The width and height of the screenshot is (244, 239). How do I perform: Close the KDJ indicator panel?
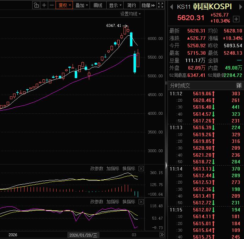point(141,202)
